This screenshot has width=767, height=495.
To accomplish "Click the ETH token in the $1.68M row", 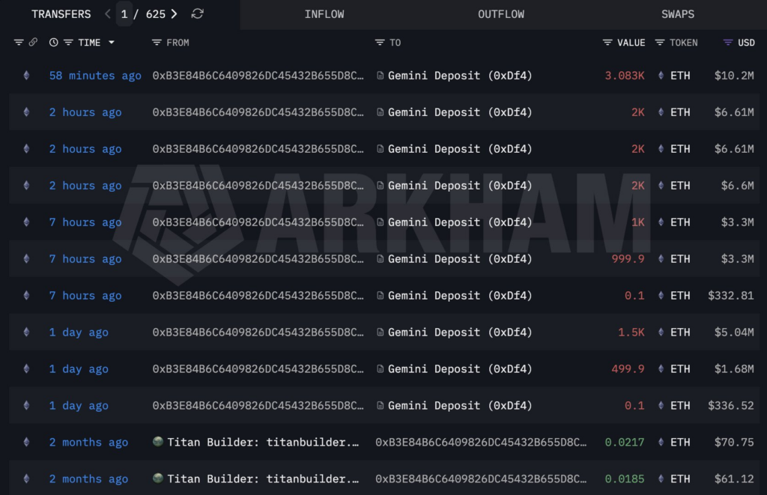I will 680,368.
